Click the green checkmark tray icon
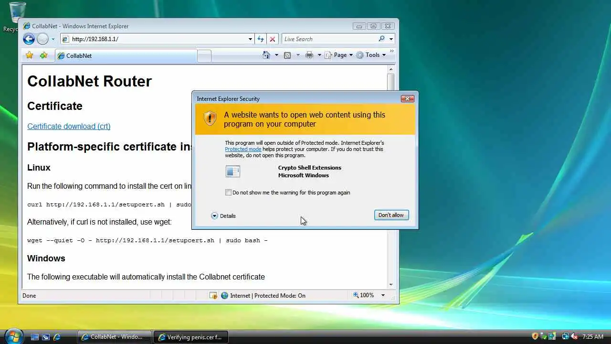 coord(544,336)
